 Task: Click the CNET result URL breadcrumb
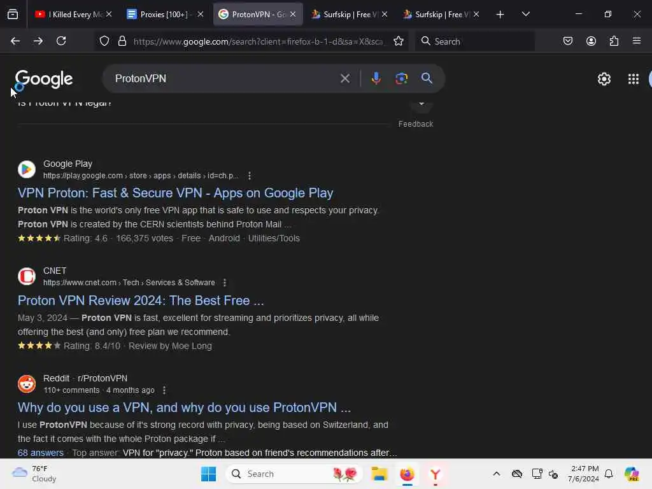129,283
